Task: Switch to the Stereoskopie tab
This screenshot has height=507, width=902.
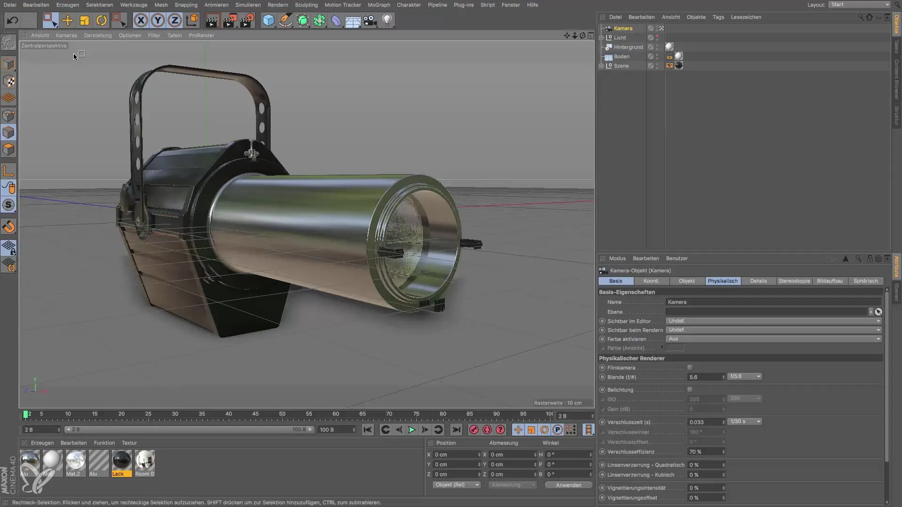Action: coord(794,281)
